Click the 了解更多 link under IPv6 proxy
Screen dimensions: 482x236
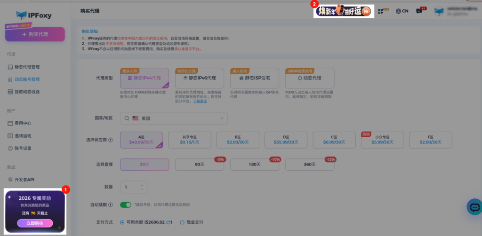point(200,101)
